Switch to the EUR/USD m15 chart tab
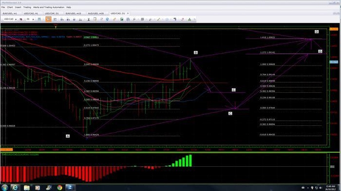Viewport: 341px width, 191px height. pyautogui.click(x=73, y=13)
